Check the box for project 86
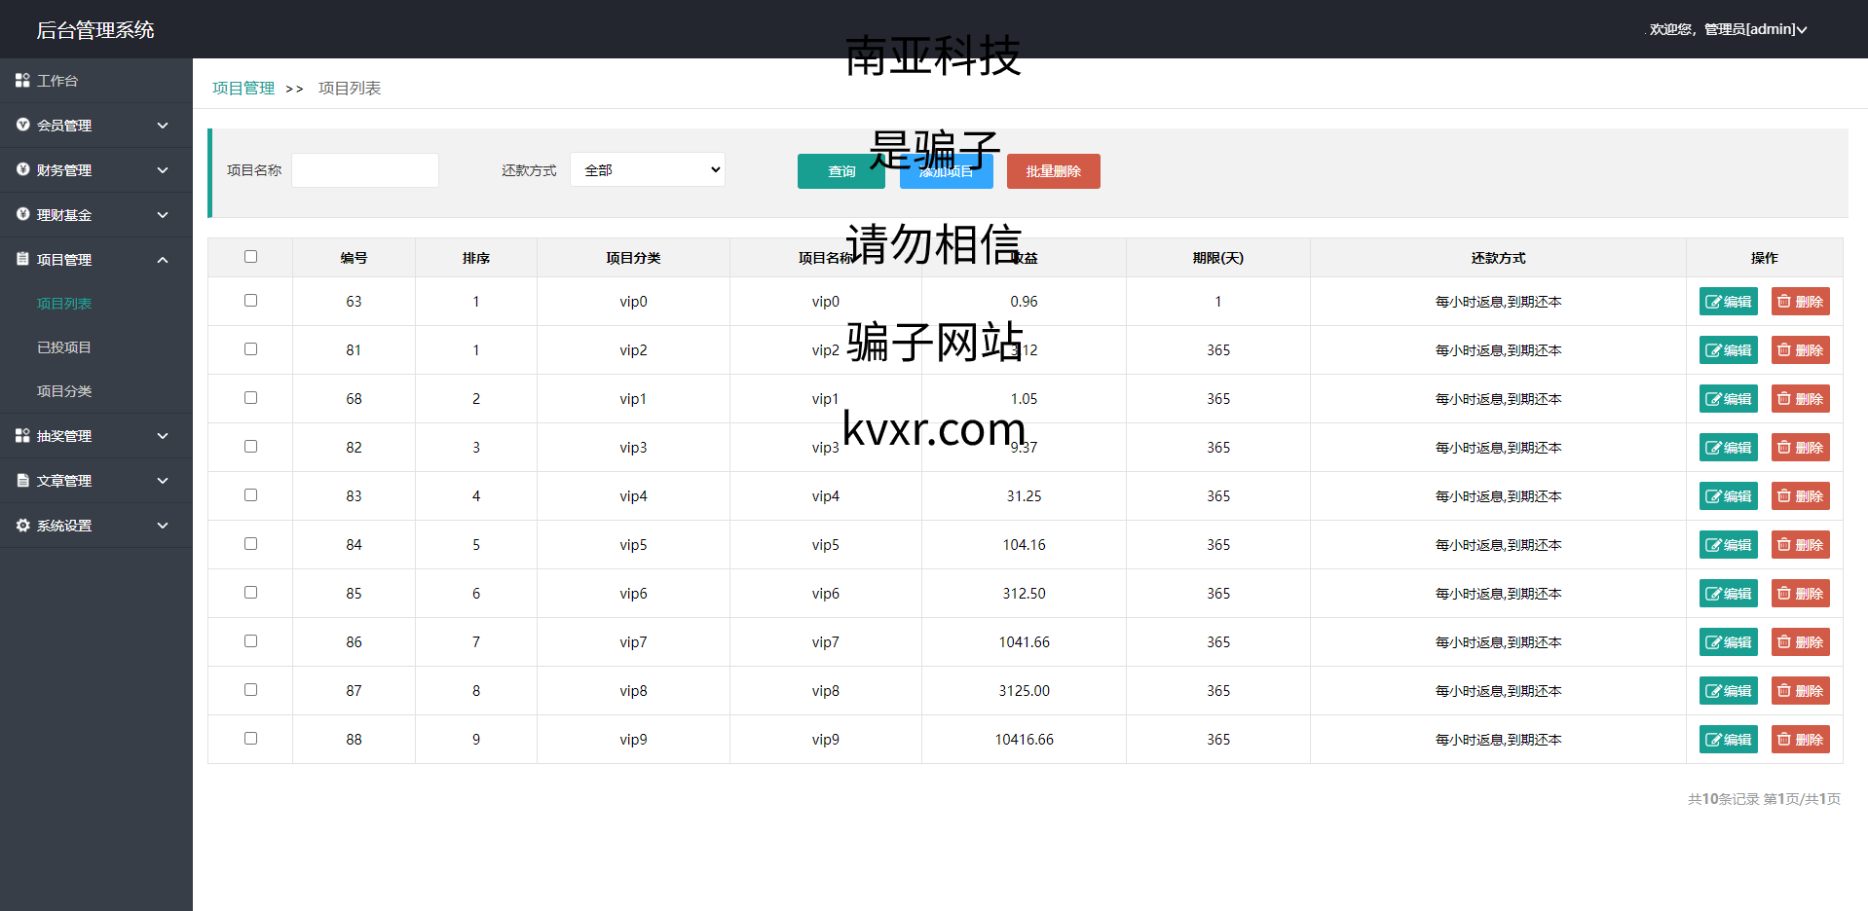 point(250,641)
